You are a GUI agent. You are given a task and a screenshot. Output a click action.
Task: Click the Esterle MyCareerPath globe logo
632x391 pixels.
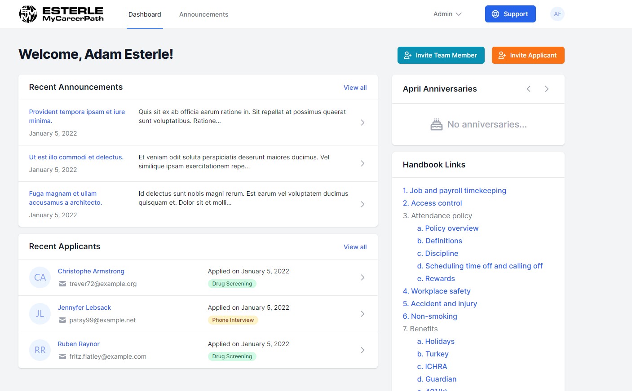click(x=28, y=14)
